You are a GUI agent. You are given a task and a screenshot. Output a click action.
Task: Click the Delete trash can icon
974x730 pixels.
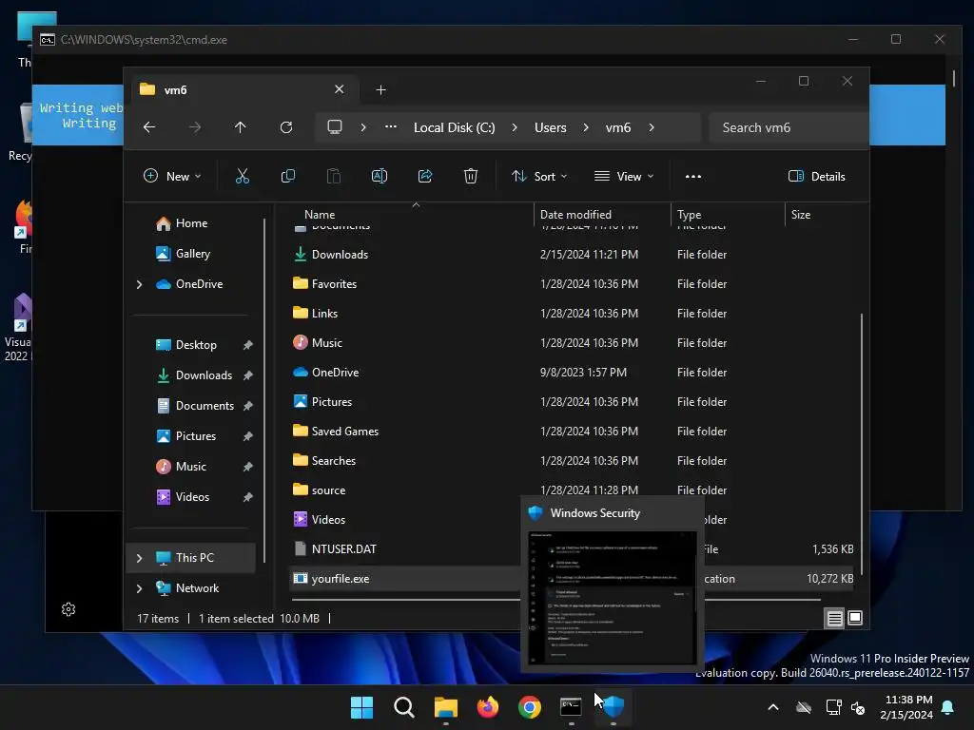[x=471, y=176]
